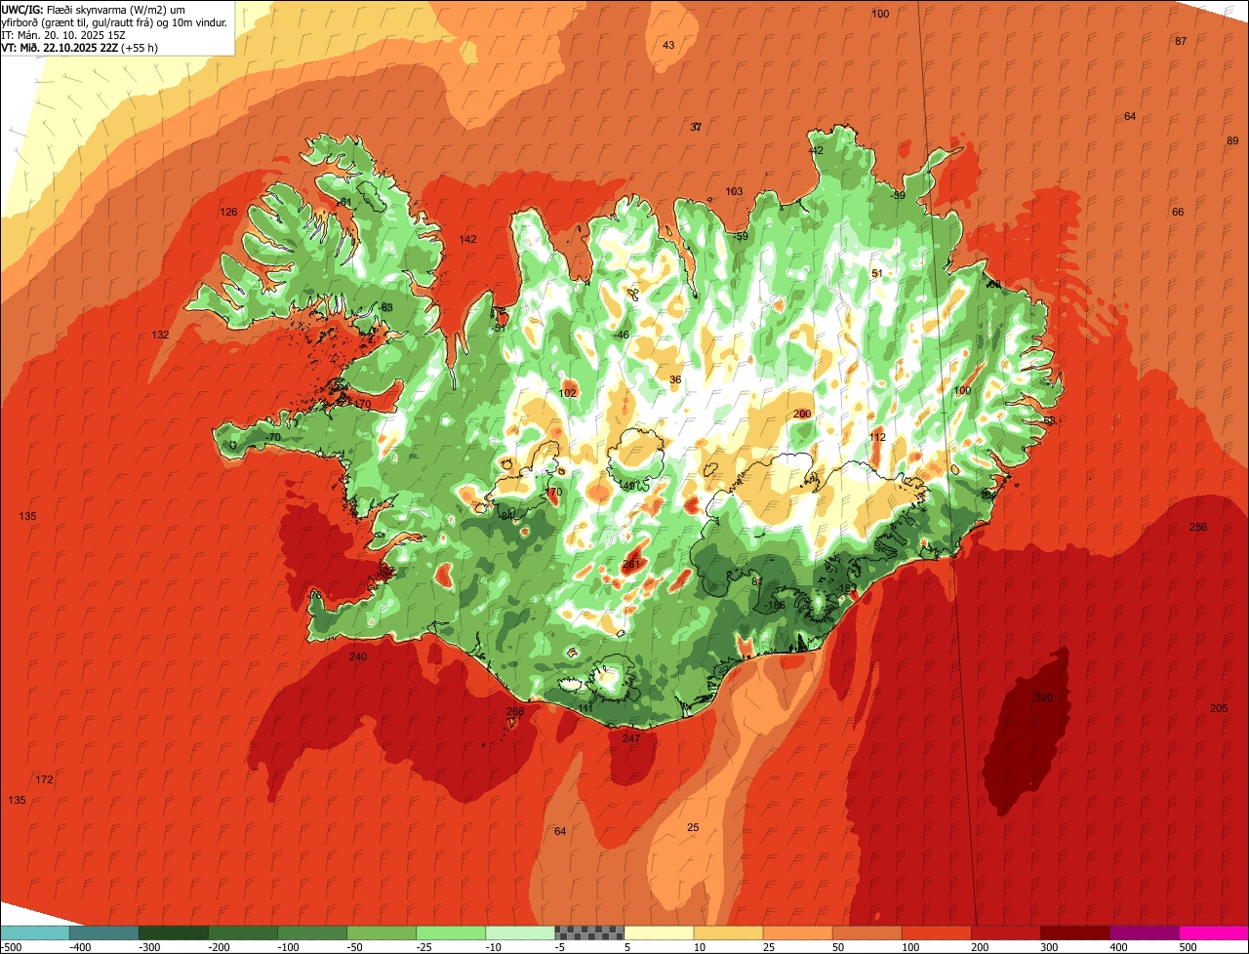Click the flux value '142' on the map
The image size is (1249, 954).
click(468, 240)
